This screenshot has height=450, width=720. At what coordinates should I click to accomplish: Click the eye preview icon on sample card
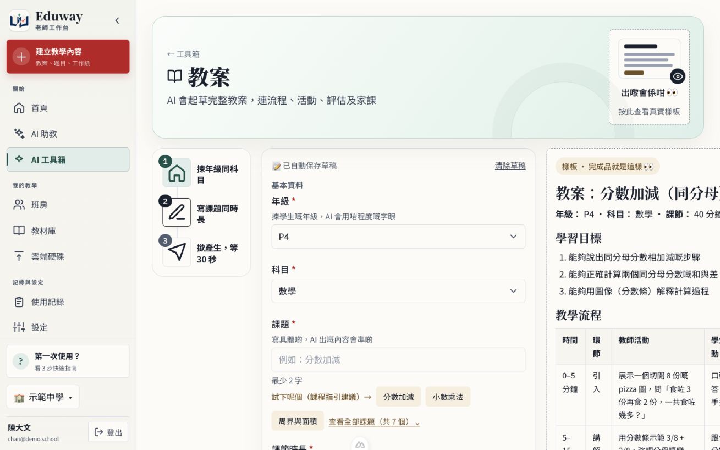pos(678,76)
